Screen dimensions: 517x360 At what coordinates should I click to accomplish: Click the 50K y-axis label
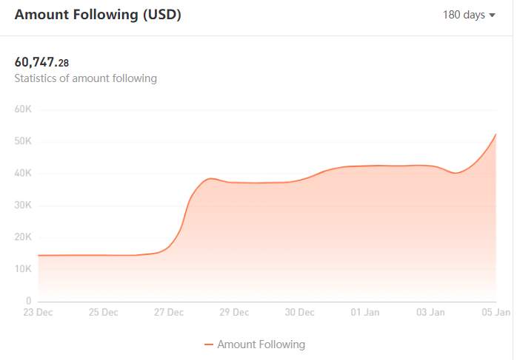23,141
